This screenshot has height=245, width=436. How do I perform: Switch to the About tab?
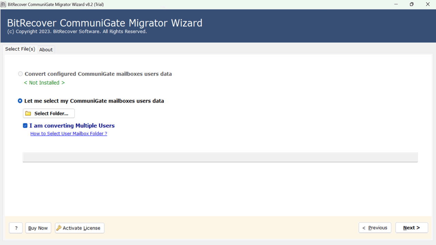[x=46, y=50]
